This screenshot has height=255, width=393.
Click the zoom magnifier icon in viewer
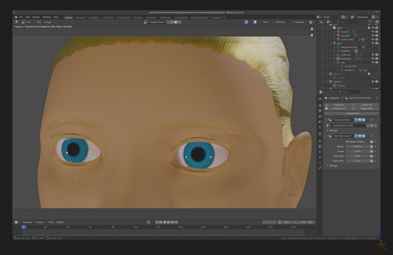[311, 29]
